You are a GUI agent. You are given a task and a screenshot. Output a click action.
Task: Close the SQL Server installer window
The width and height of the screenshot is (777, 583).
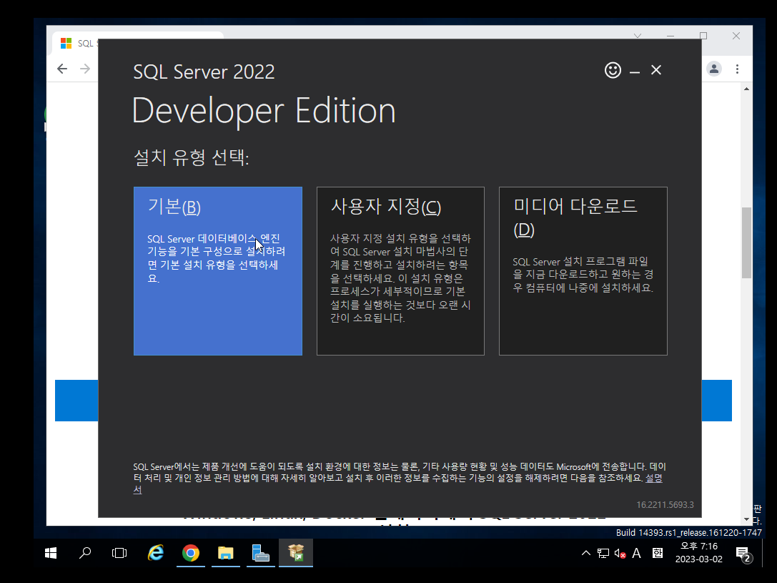click(656, 70)
